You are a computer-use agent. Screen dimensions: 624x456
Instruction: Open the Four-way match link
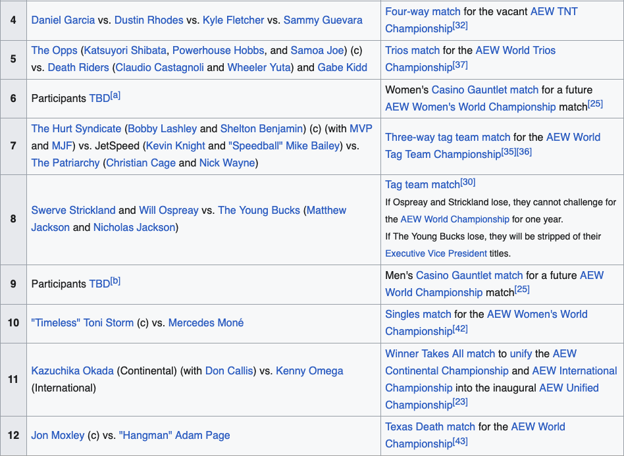423,12
